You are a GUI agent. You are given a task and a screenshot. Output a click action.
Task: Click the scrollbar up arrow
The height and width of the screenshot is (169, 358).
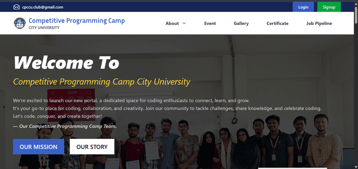[x=356, y=4]
